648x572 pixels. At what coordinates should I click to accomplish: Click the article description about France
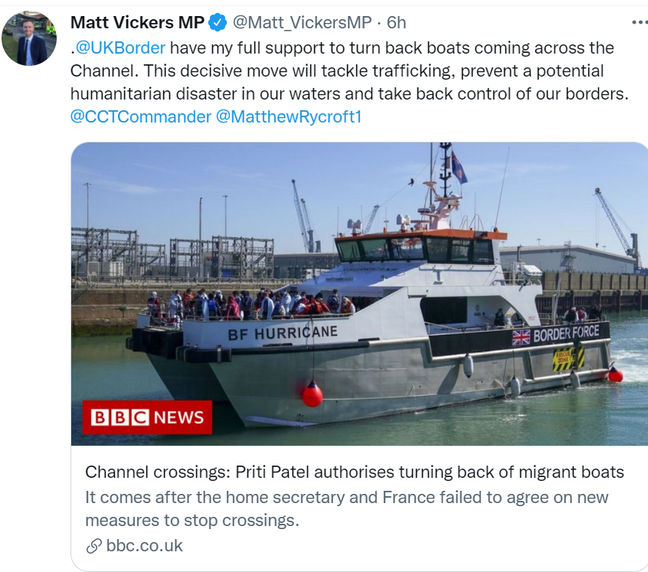(347, 508)
